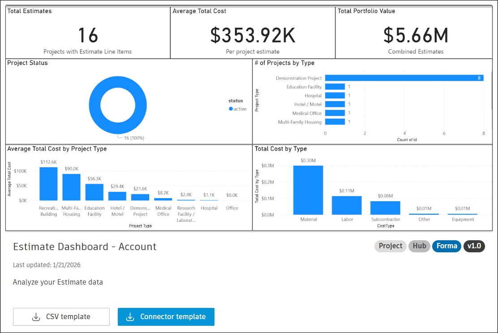Click the Material $0.30M cost bar
The height and width of the screenshot is (333, 498).
[308, 190]
